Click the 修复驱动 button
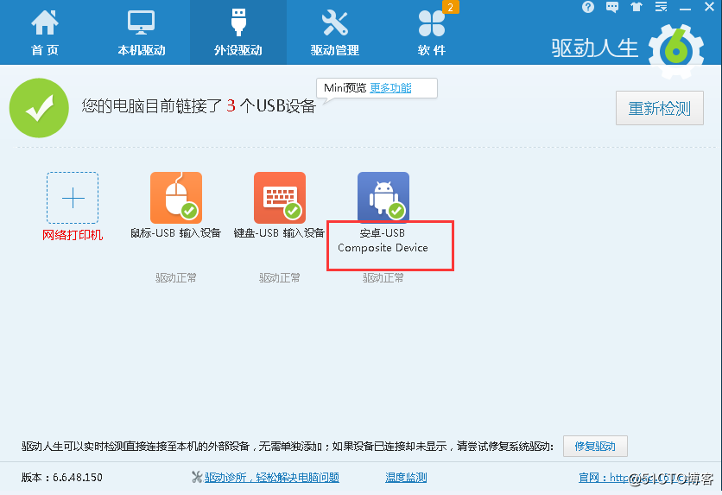 click(x=595, y=446)
